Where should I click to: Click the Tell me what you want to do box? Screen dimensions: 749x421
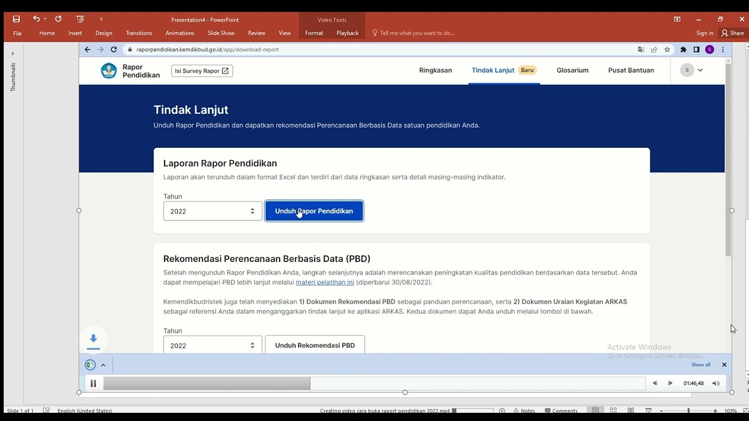(413, 33)
